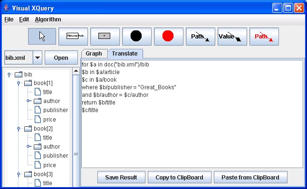Select the black circle node tool

tap(137, 37)
